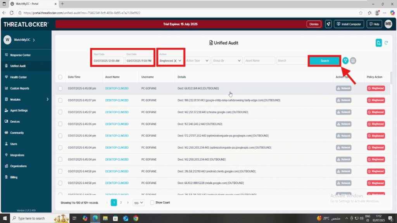Open the Windows Start menu
This screenshot has height=223, width=397.
coord(5,218)
